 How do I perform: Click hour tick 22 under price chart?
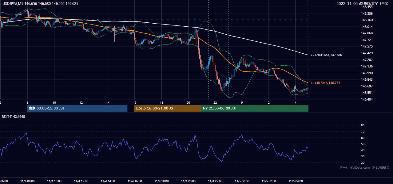(215, 102)
